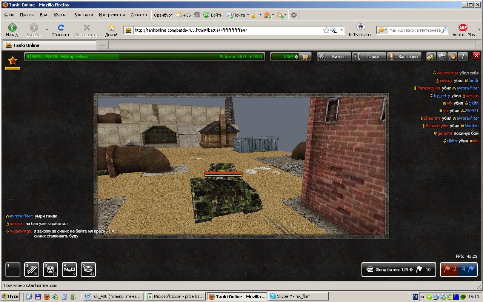The image size is (483, 302).
Task: Open game settings gear
Action: point(441,57)
